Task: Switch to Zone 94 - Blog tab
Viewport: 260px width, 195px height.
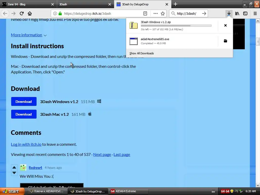Action: pos(28,4)
